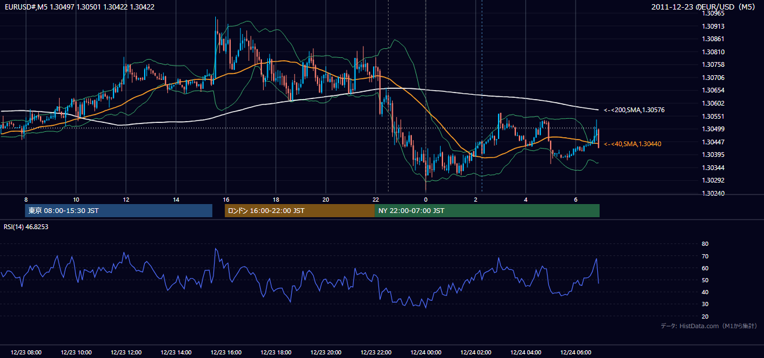
Task: Click price level 1.30706 on the axis
Action: point(714,78)
